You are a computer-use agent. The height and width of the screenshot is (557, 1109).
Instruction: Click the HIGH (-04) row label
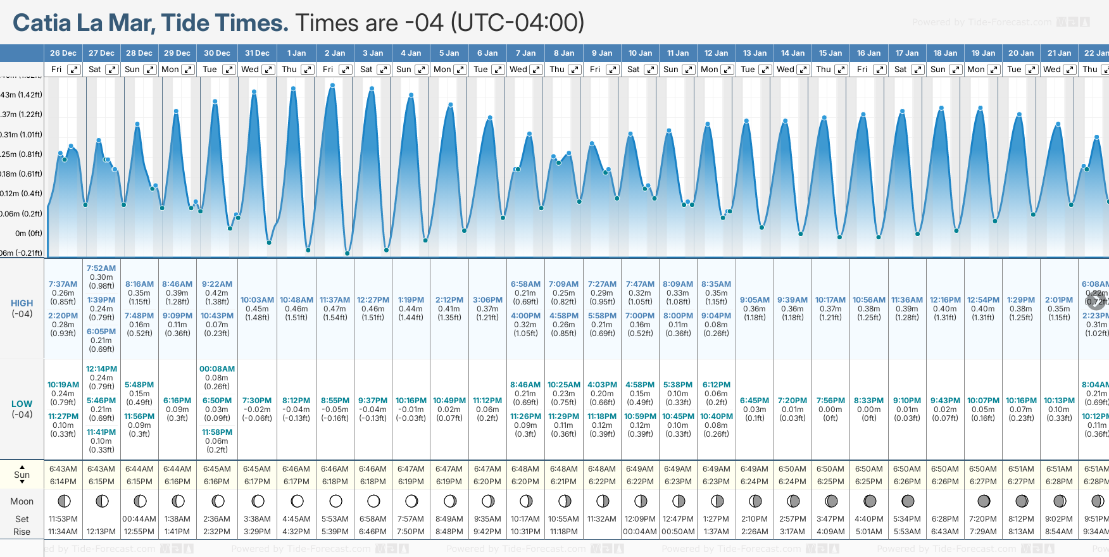click(22, 308)
